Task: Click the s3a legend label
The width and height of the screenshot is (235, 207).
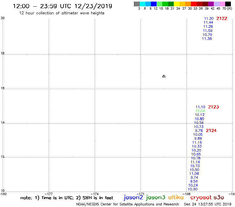Action: [x=219, y=197]
